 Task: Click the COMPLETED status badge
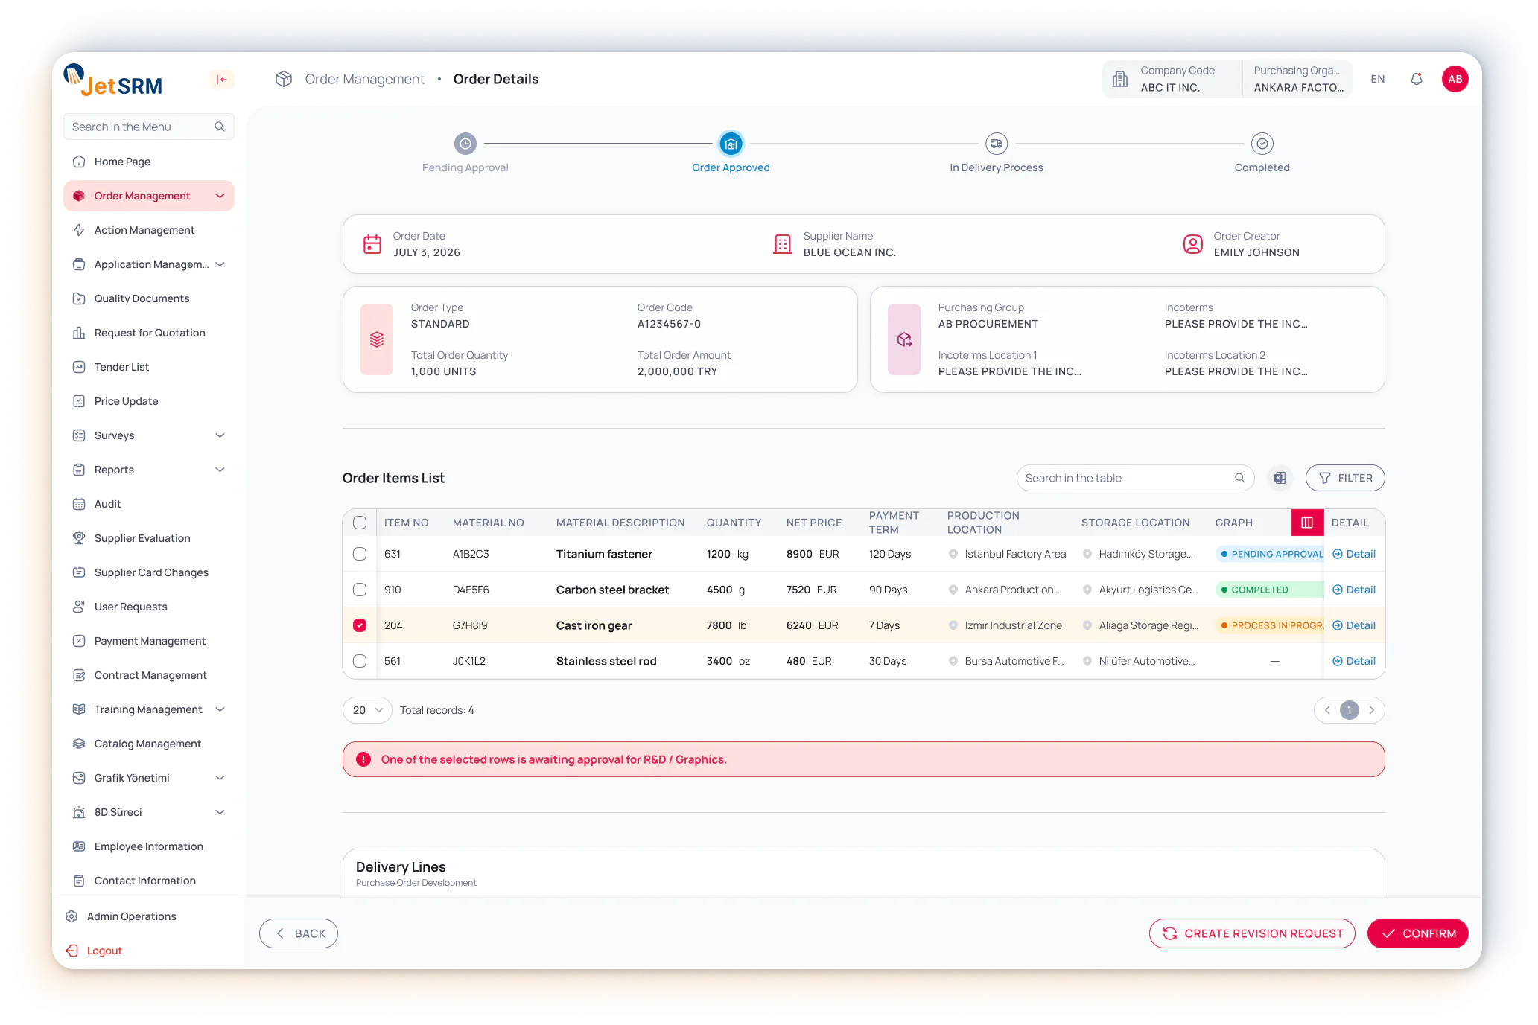pos(1270,590)
